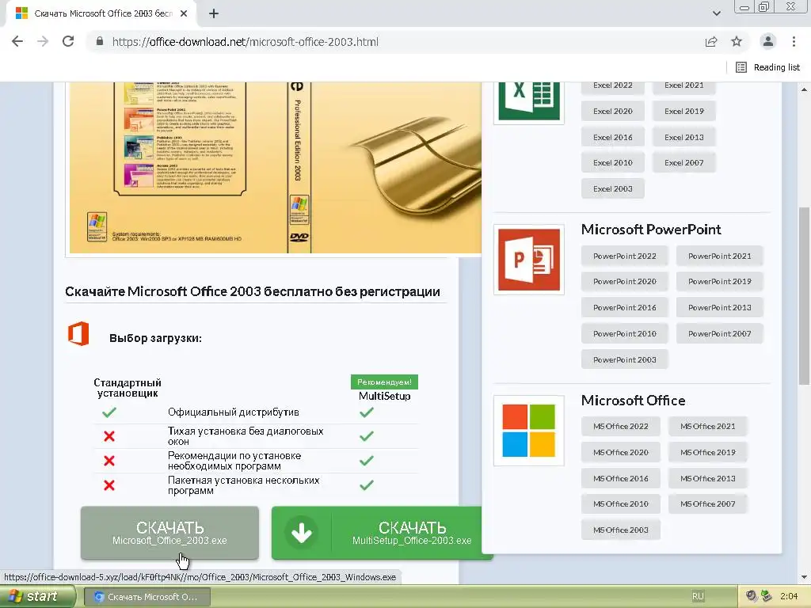Click the Официальный дистрибутив row text
The width and height of the screenshot is (811, 608).
click(x=234, y=412)
